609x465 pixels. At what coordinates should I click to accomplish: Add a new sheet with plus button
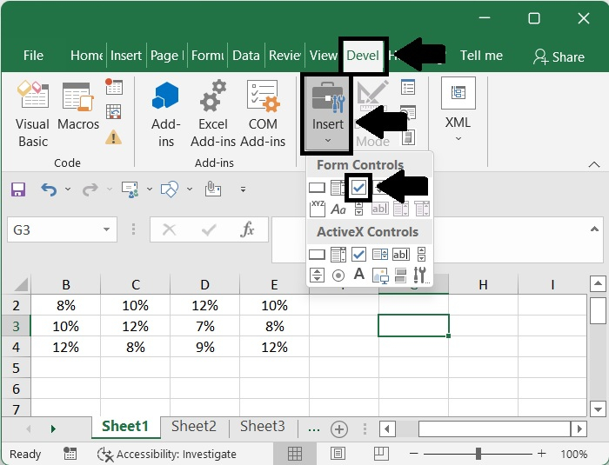pyautogui.click(x=339, y=429)
